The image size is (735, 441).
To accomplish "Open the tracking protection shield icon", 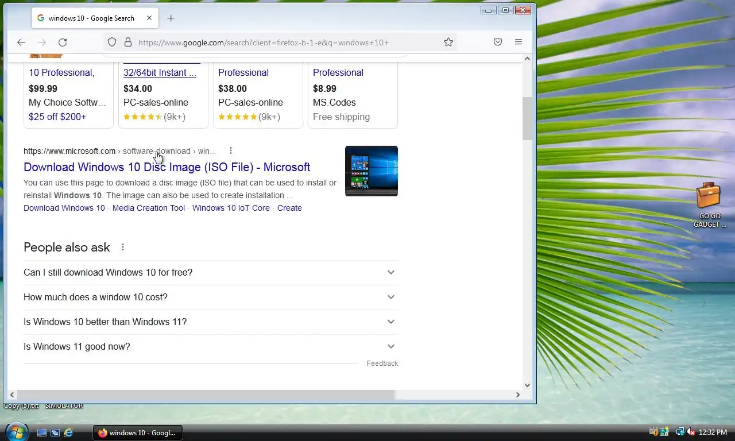I will (x=112, y=42).
